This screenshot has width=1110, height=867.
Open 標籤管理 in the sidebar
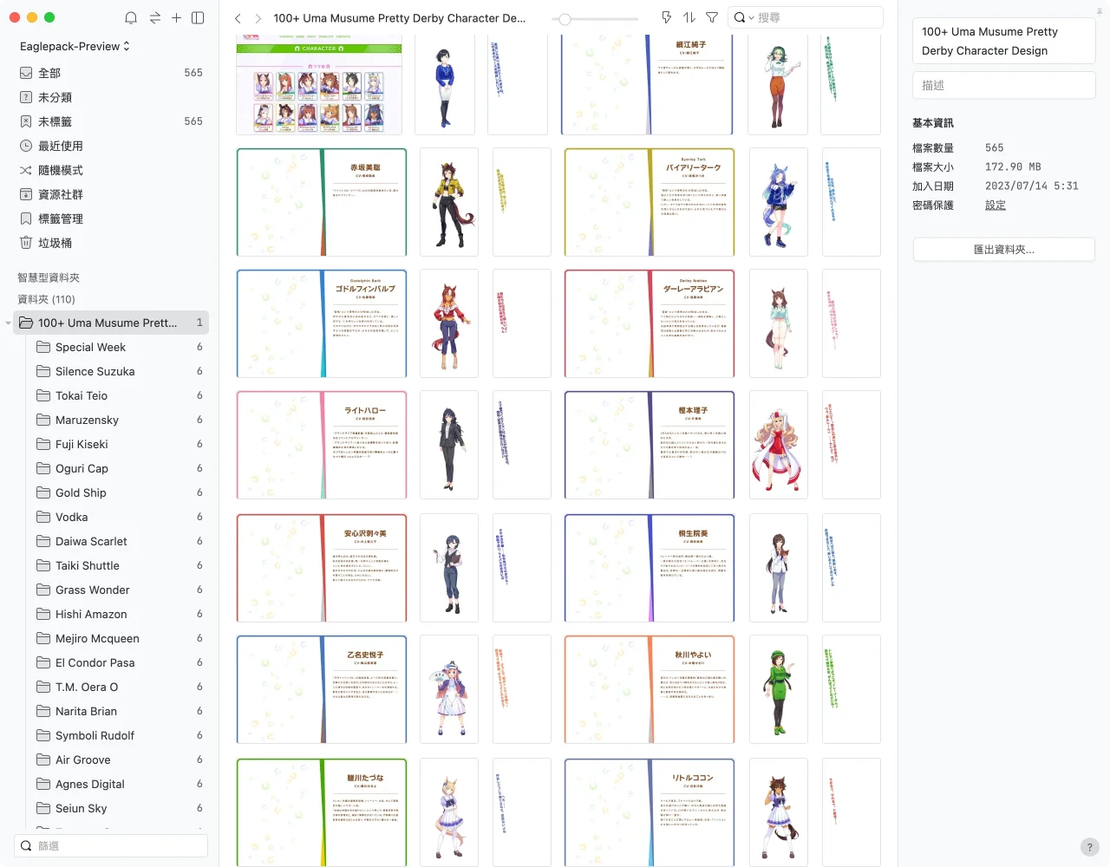tap(111, 218)
